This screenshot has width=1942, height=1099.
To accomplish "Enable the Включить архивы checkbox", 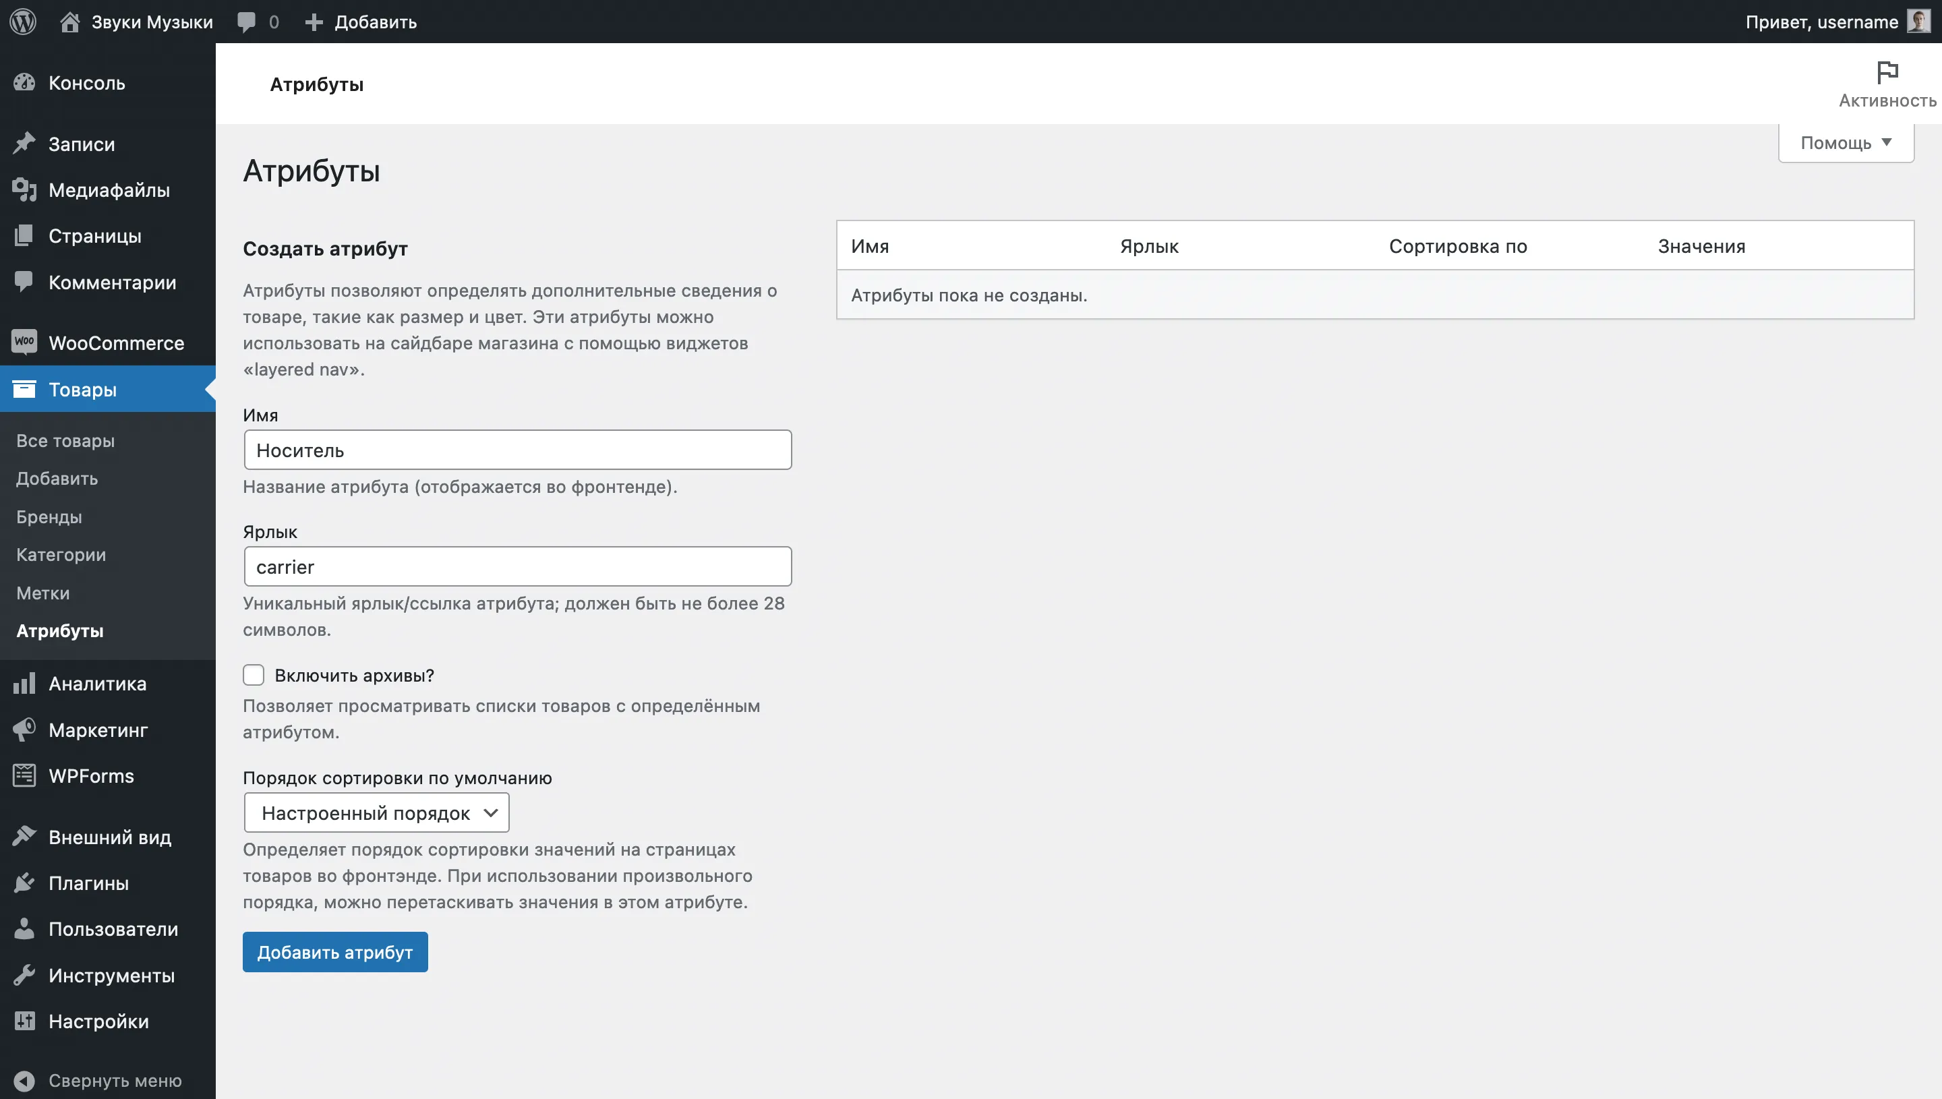I will click(254, 675).
